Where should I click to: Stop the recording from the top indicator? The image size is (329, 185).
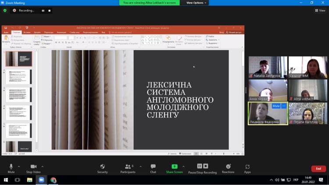[x=49, y=11]
